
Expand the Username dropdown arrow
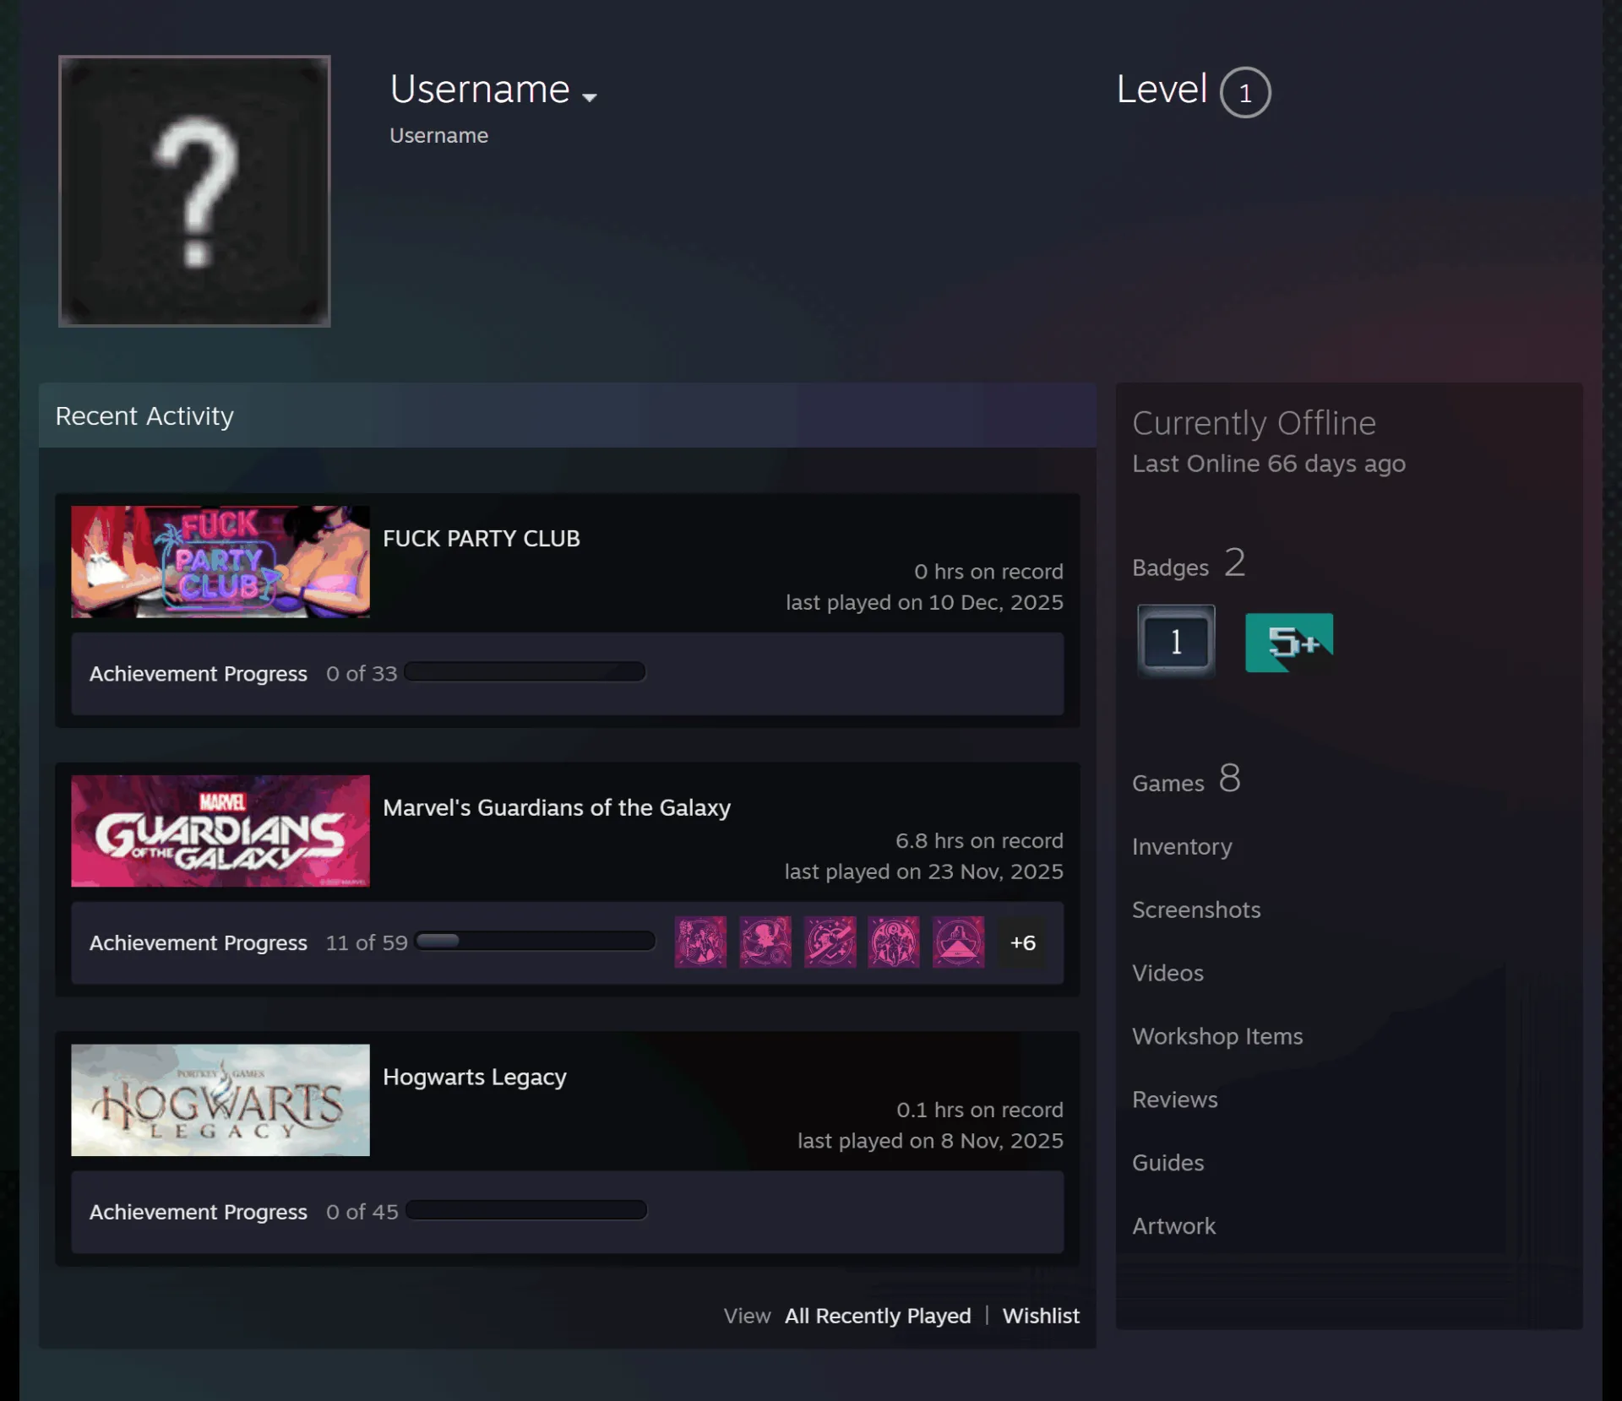(x=590, y=97)
